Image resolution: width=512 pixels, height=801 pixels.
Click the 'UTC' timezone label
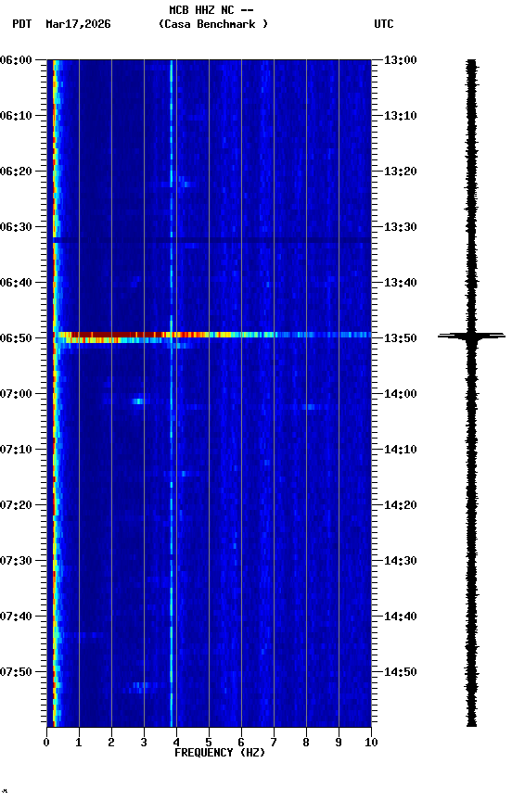384,24
